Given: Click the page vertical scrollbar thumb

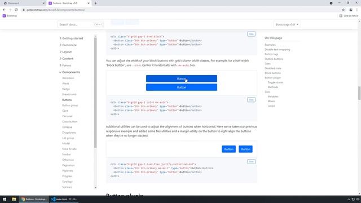Looking at the screenshot, I should pyautogui.click(x=359, y=93).
